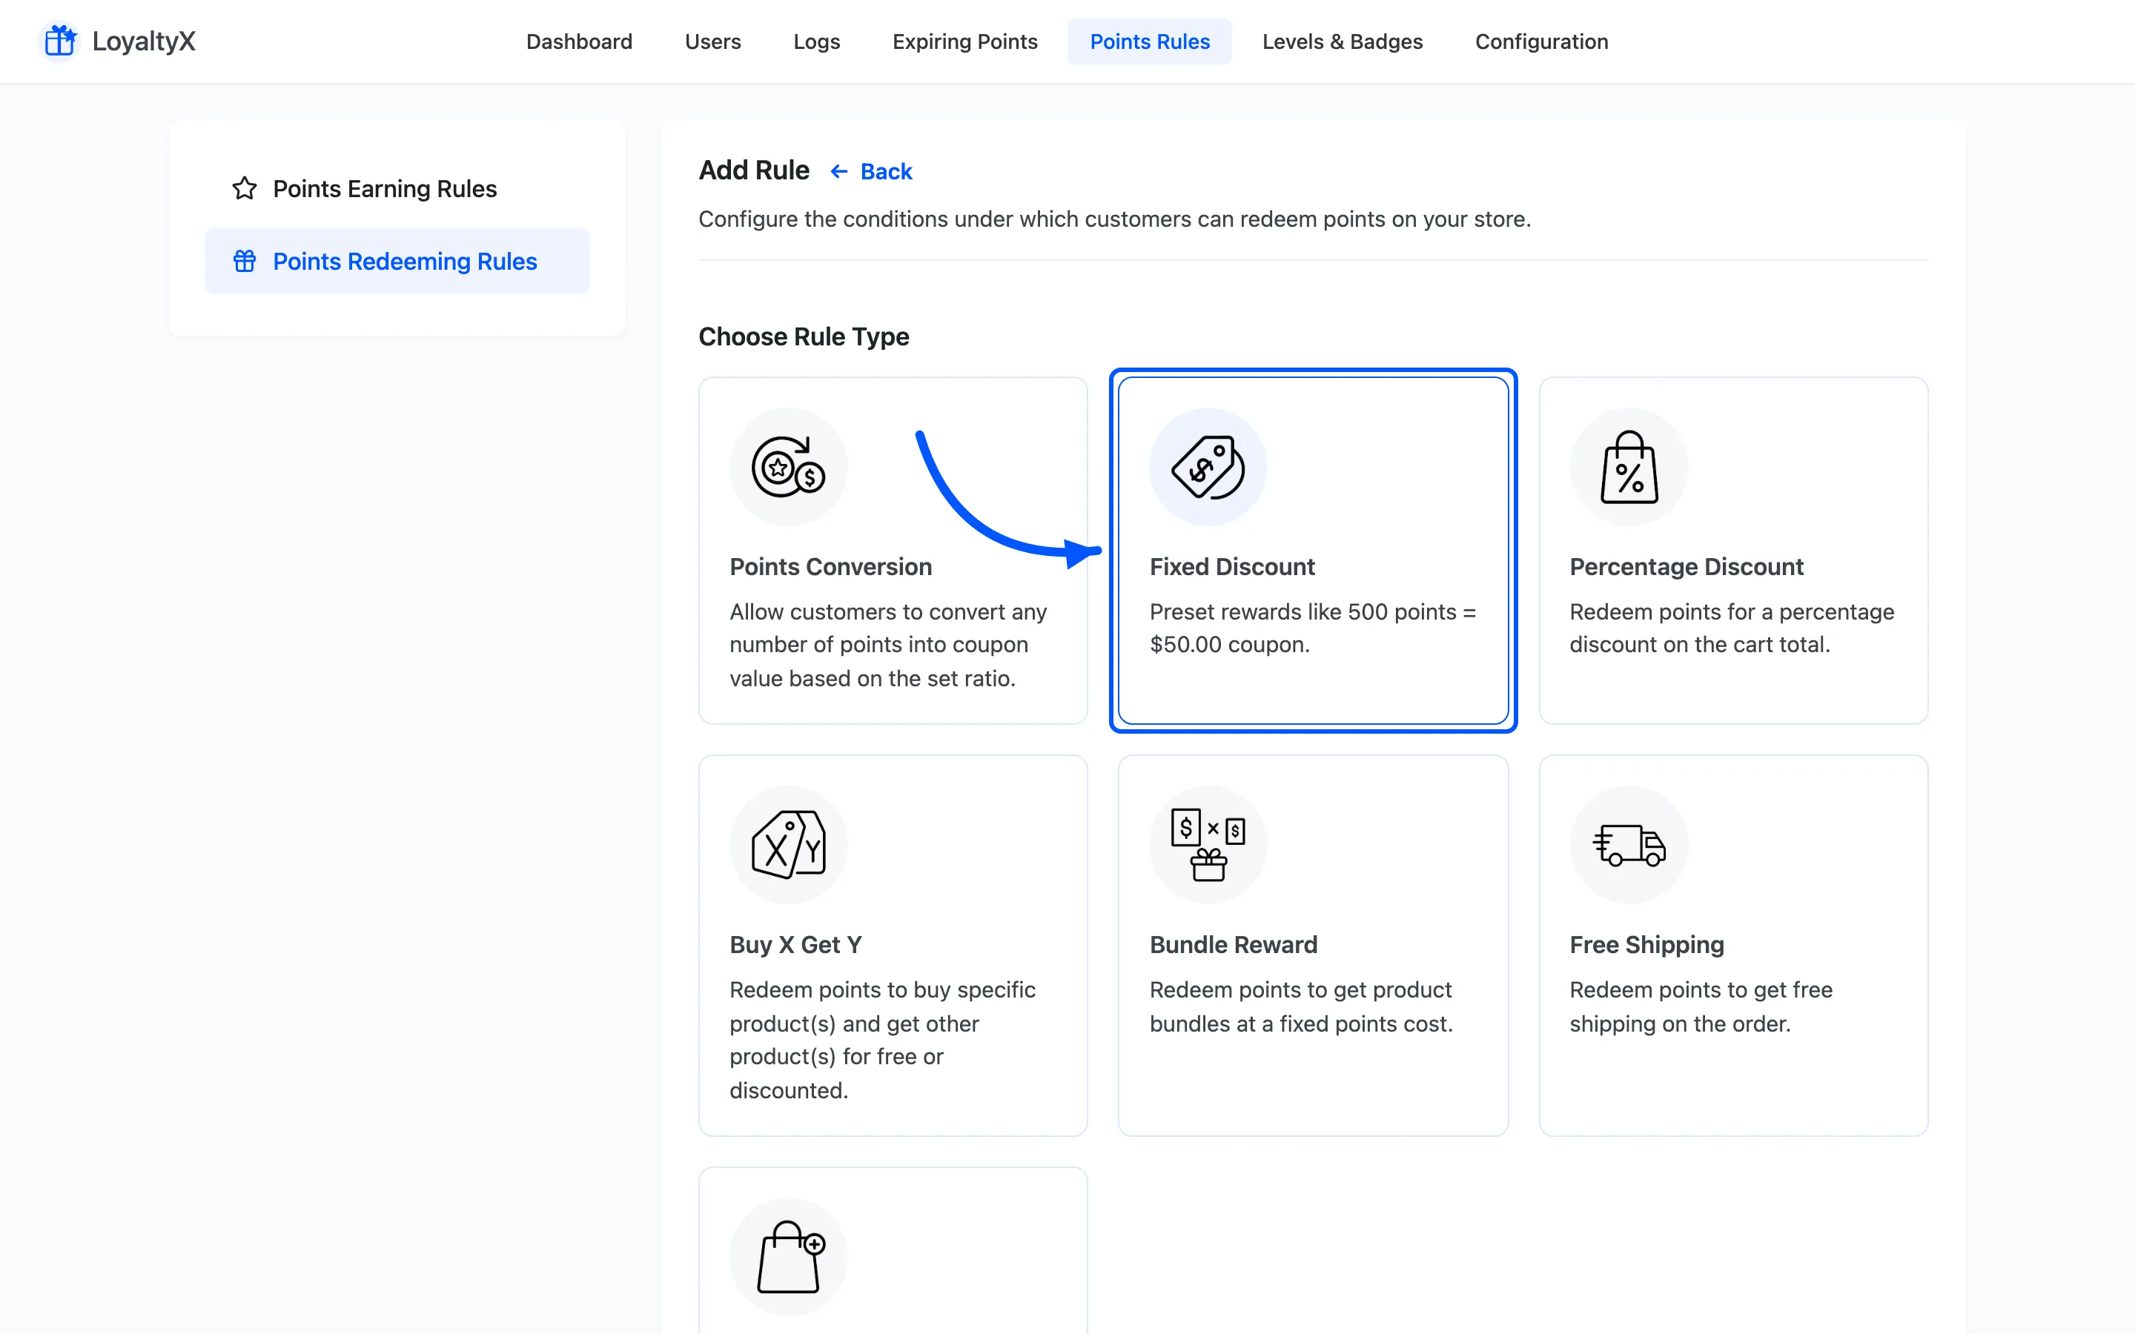Click text 'Allow customers to convert any number'
The image size is (2135, 1334).
click(887, 645)
